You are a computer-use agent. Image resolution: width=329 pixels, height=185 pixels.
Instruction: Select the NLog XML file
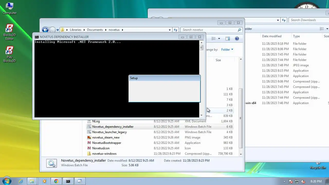click(x=160, y=121)
